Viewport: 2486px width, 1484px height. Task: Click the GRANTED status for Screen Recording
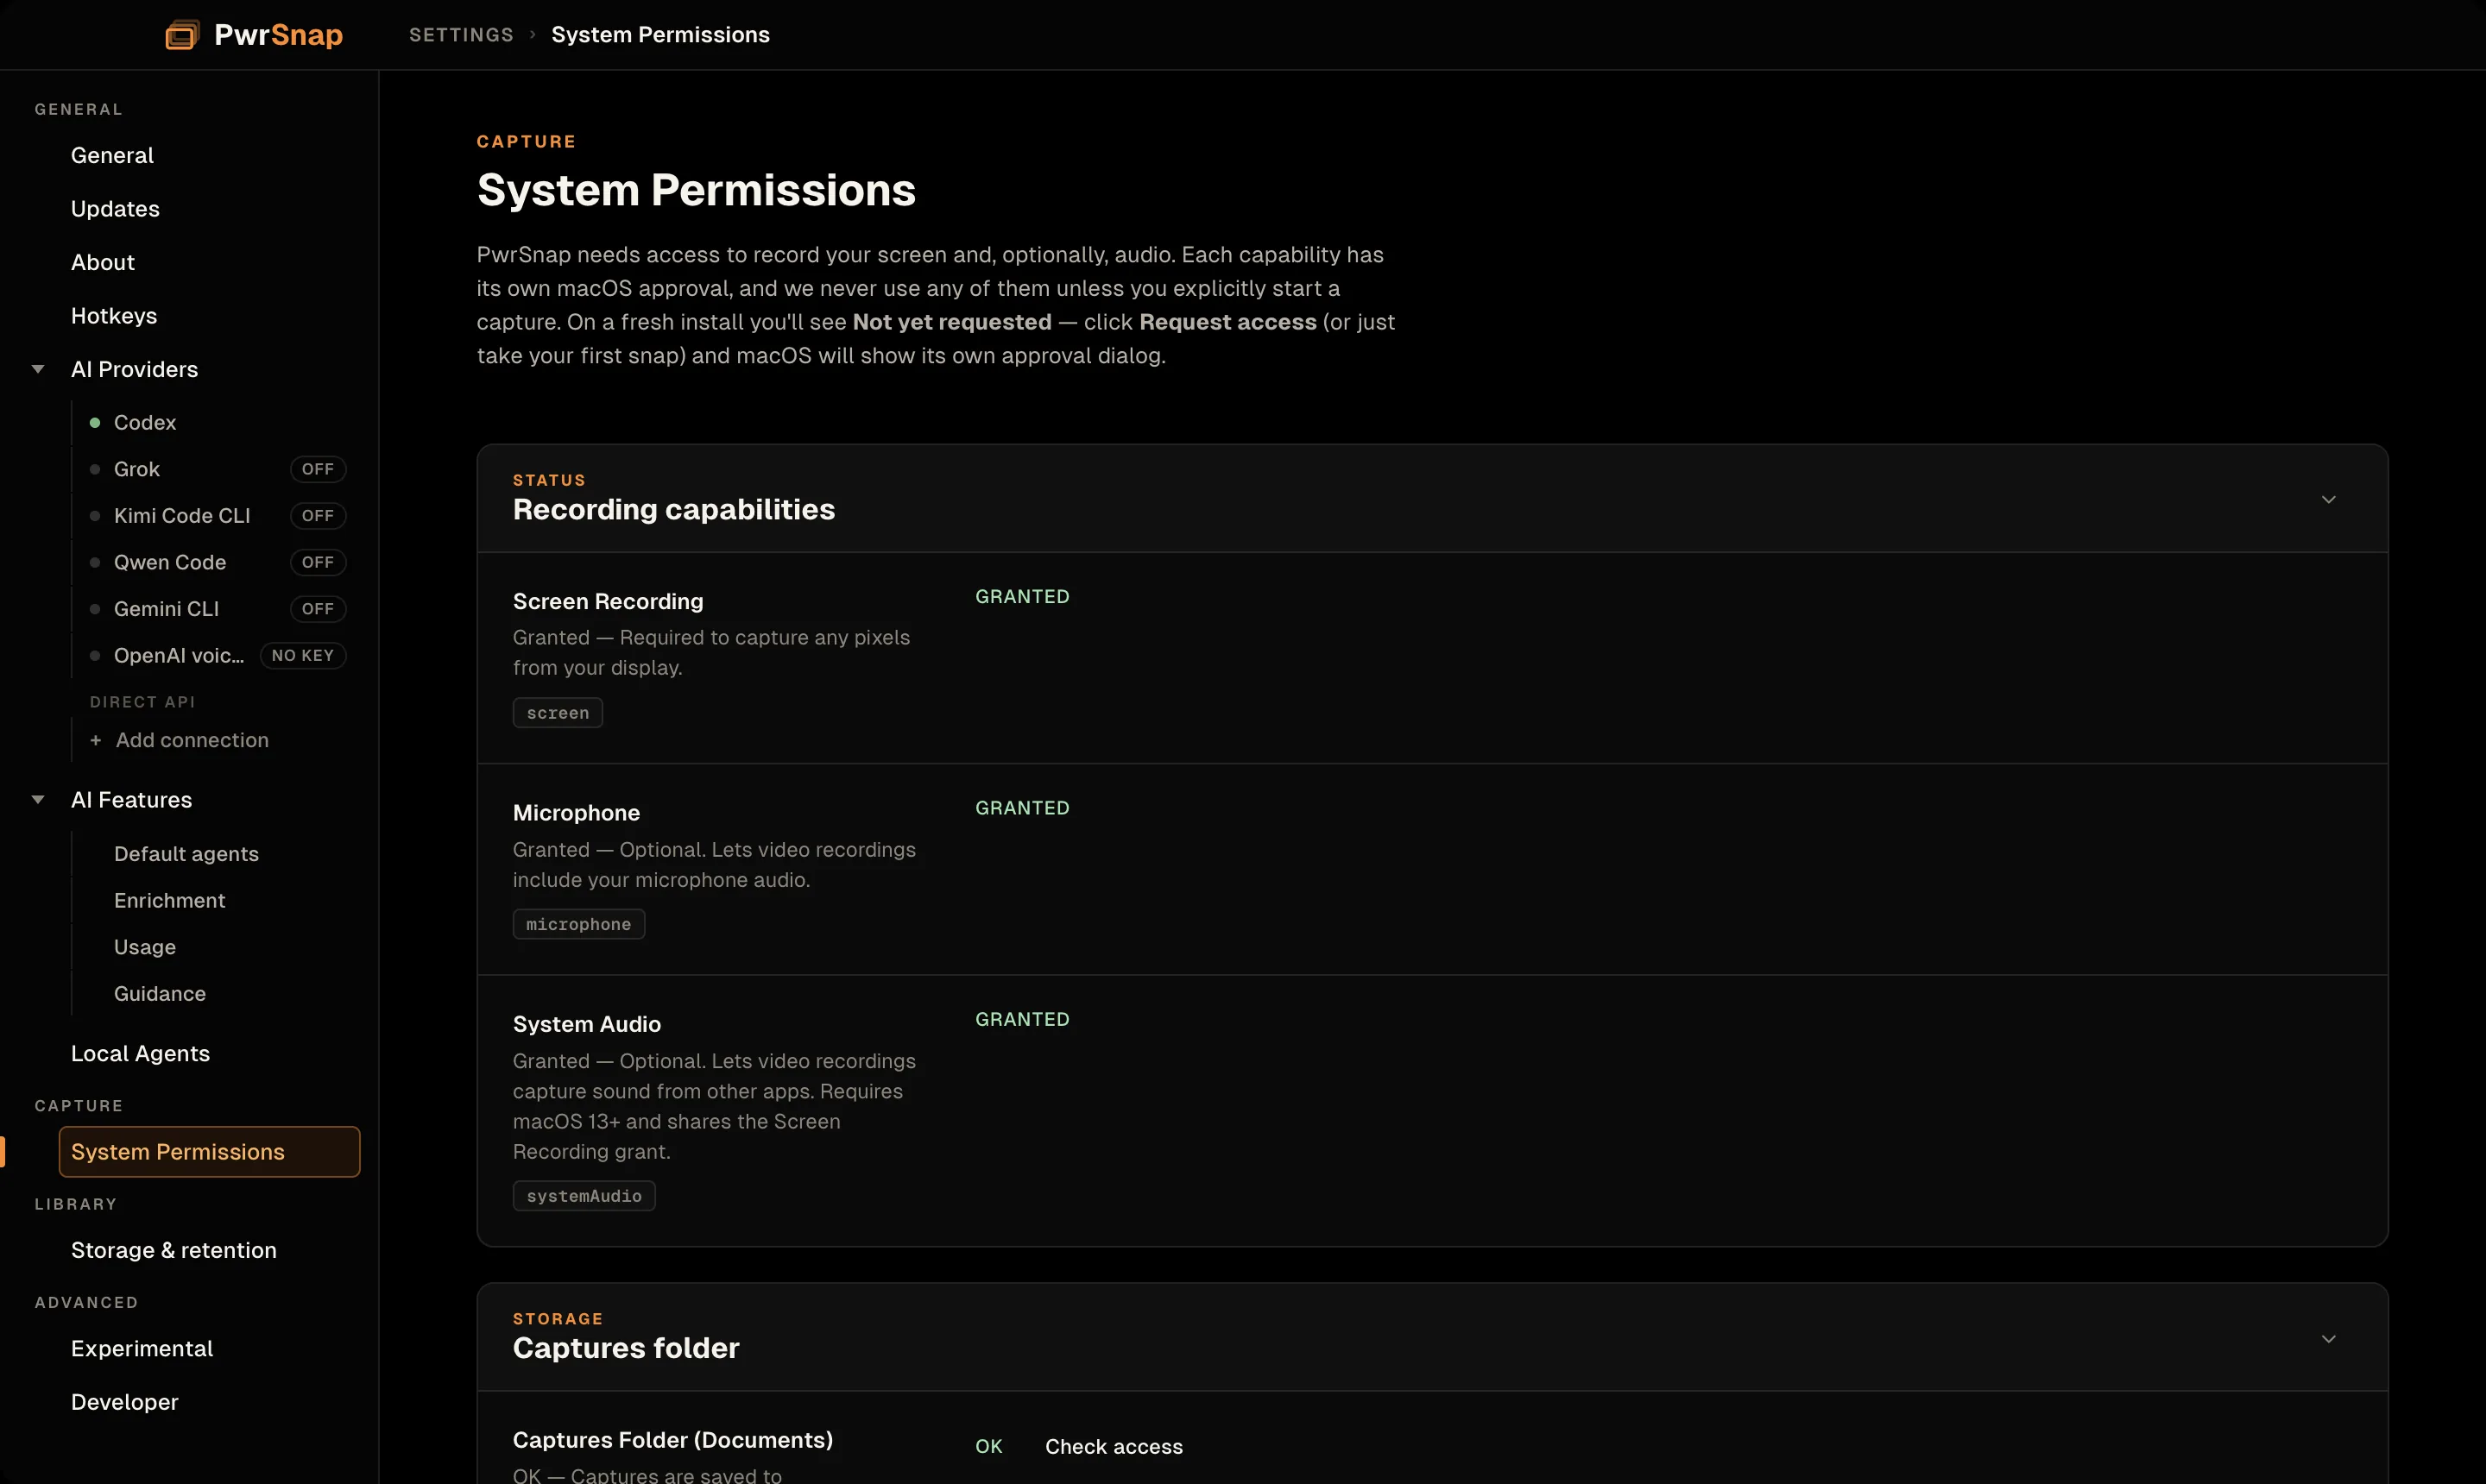point(1022,597)
